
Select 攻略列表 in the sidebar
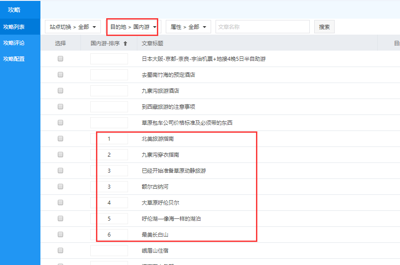point(14,27)
